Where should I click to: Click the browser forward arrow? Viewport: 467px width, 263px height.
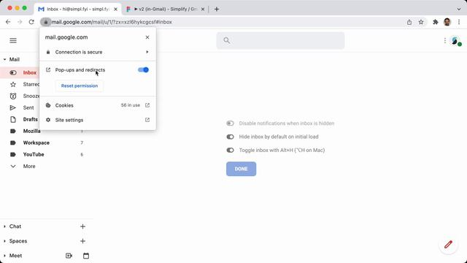click(20, 22)
